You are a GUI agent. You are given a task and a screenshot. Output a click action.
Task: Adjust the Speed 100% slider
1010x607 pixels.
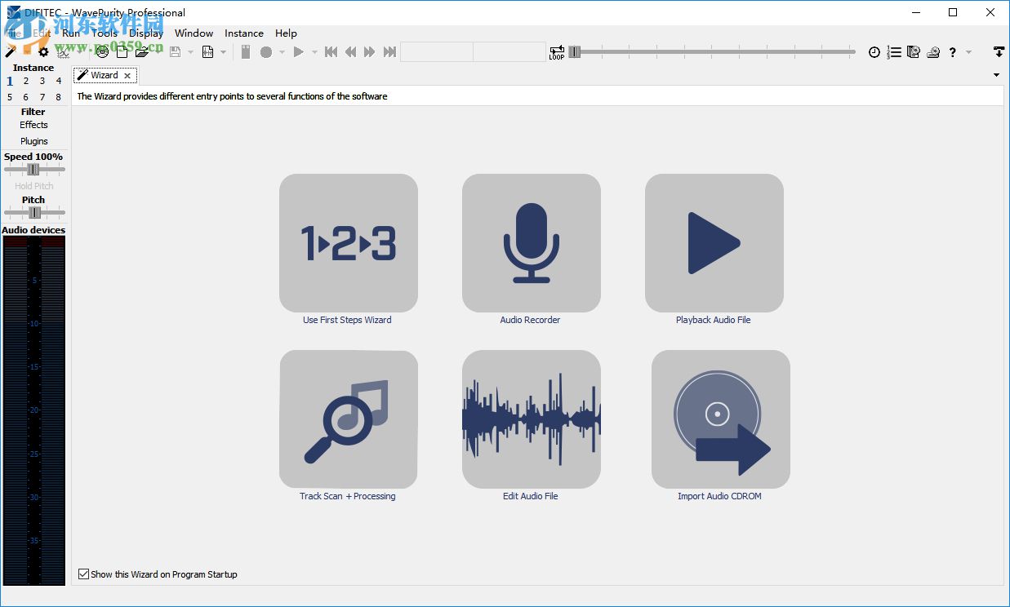[x=33, y=170]
